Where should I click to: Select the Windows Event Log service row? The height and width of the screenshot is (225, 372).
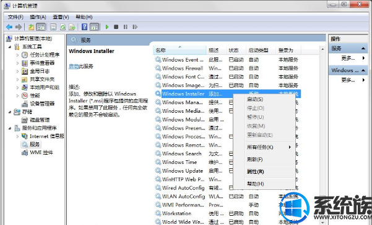tap(227, 60)
